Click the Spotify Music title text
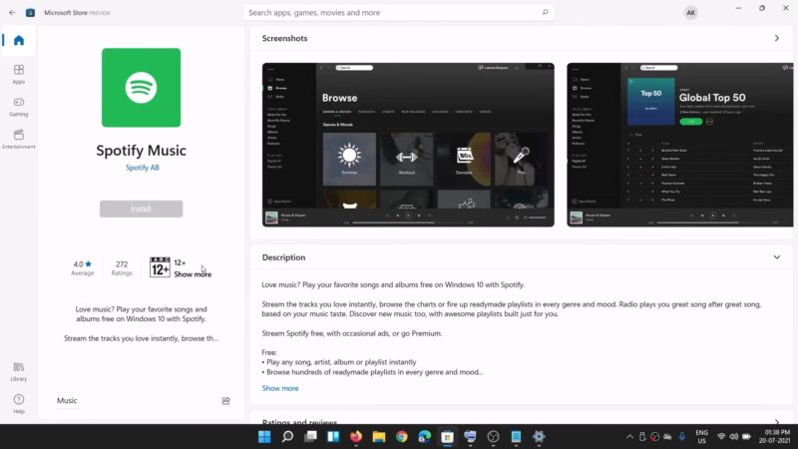Image resolution: width=798 pixels, height=449 pixels. (x=141, y=151)
